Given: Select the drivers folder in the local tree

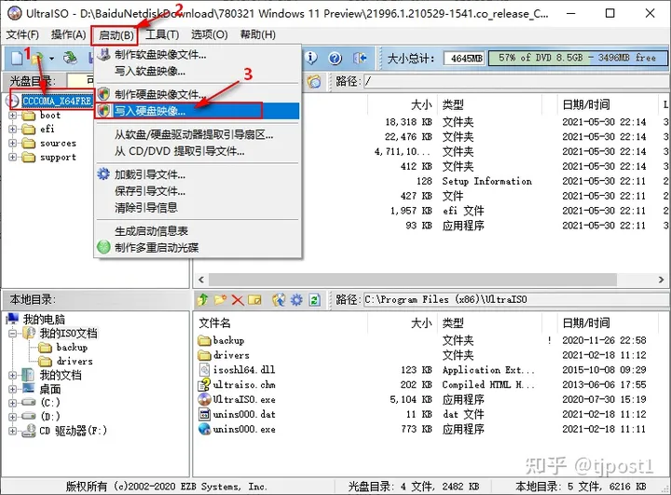Looking at the screenshot, I should point(75,361).
